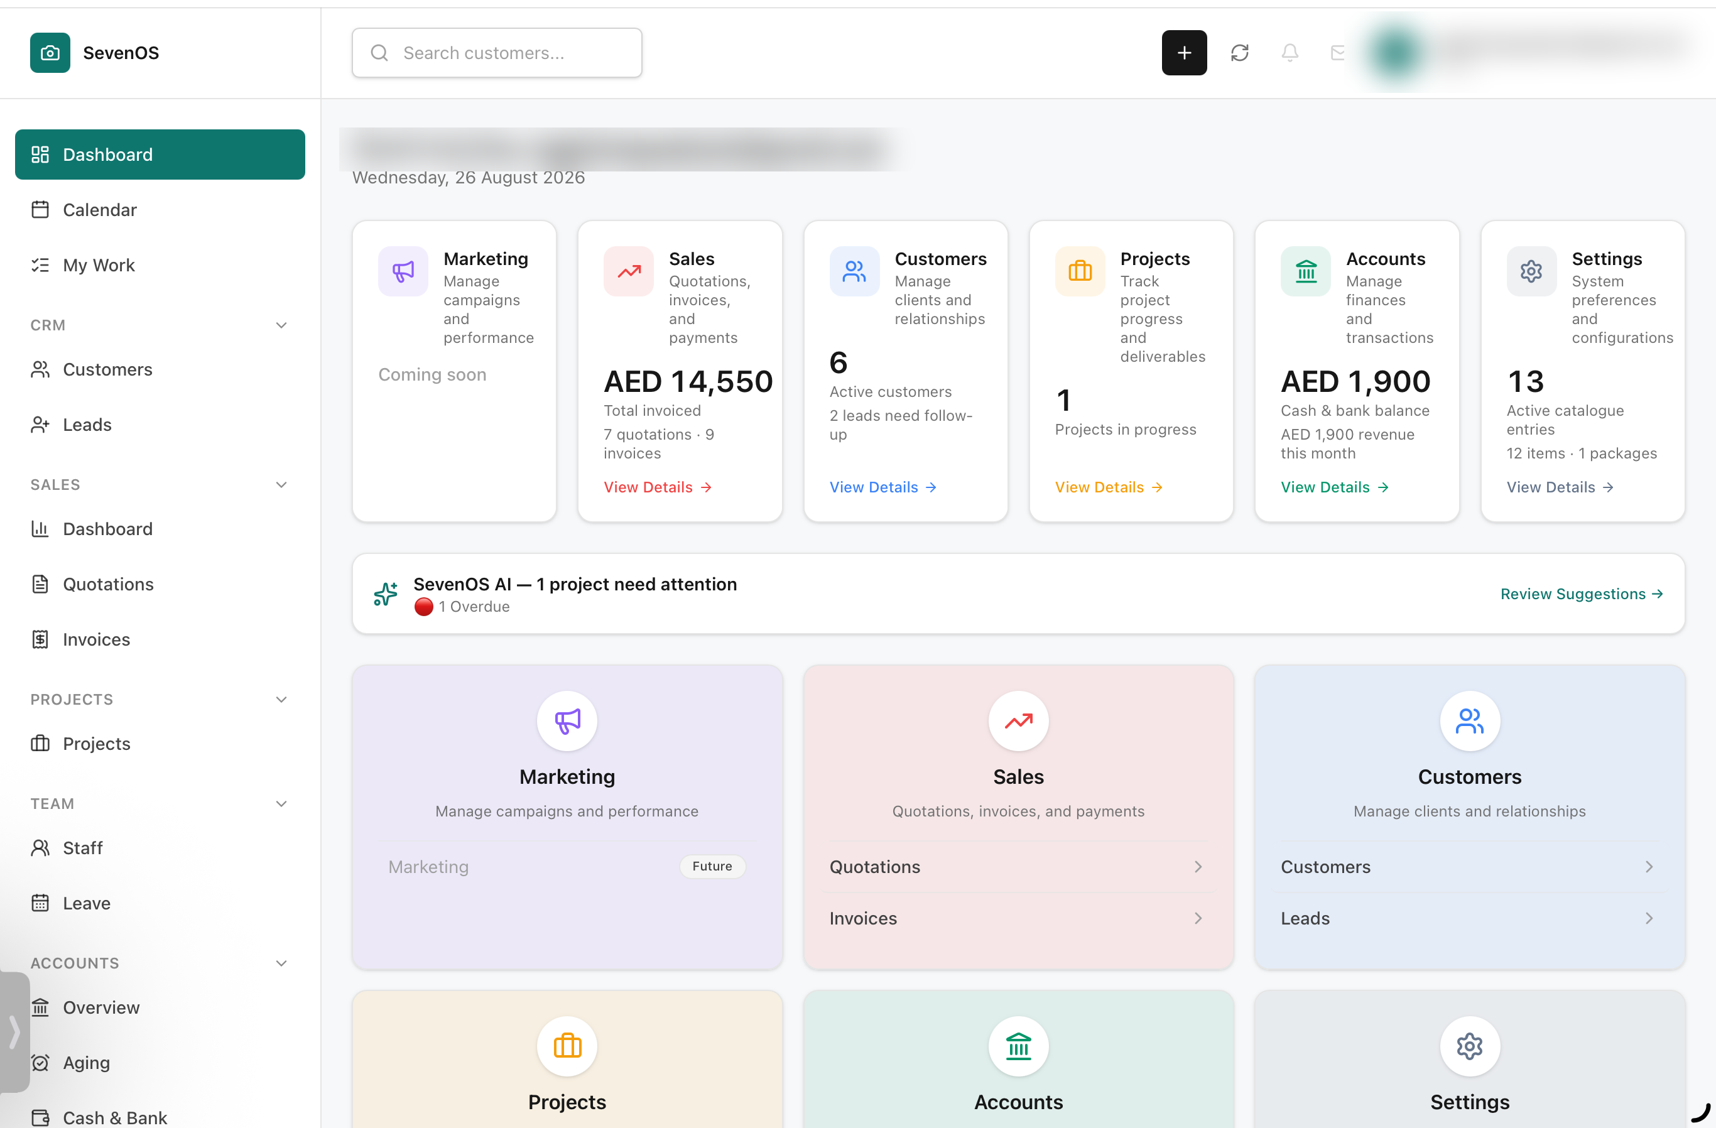Click the round trend icon on the large Sales tile

[1019, 721]
